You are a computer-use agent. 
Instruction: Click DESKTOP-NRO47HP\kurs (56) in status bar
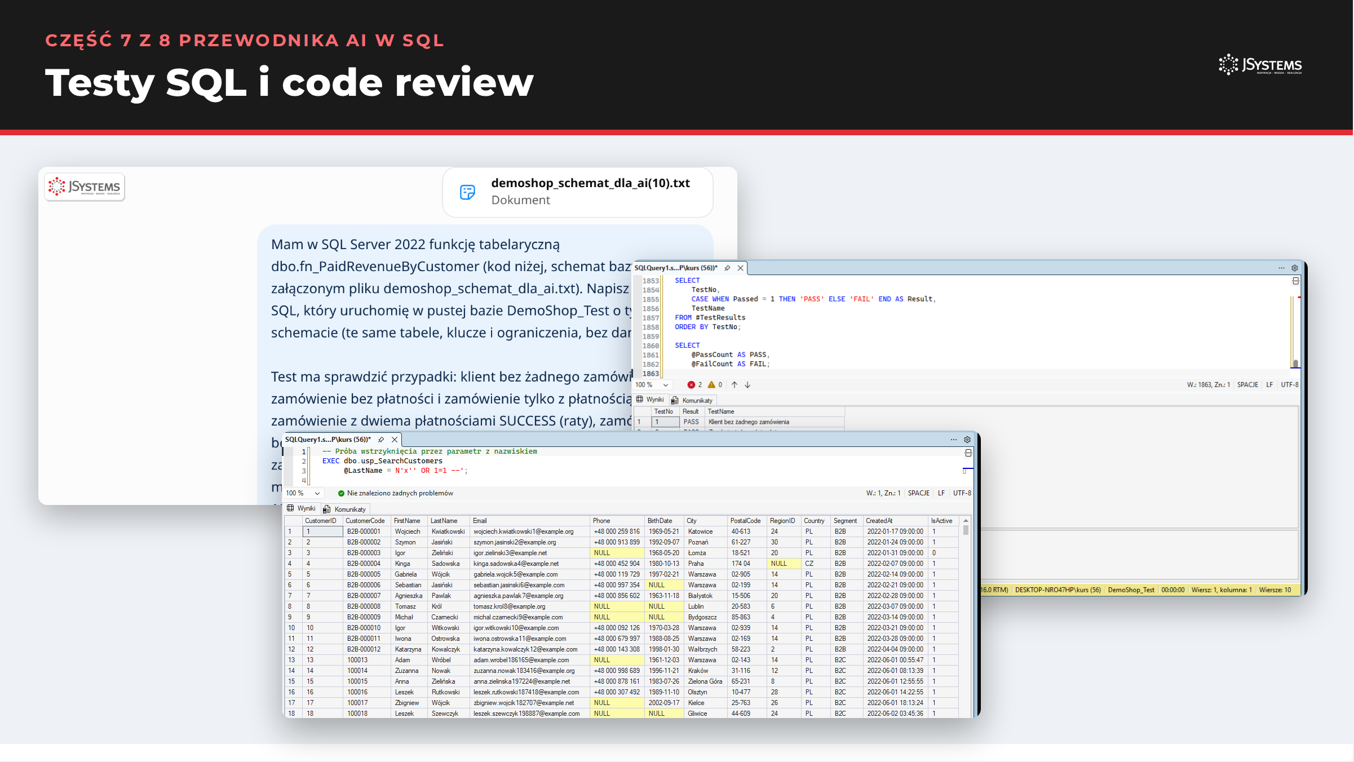1057,590
